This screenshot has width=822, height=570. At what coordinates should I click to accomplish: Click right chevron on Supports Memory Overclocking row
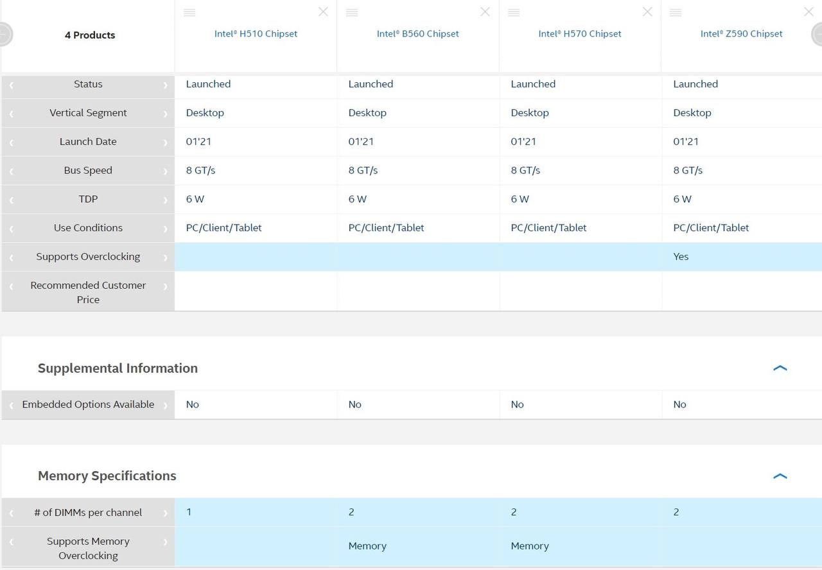[165, 542]
